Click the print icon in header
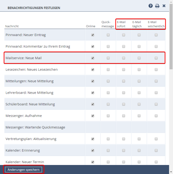Image resolution: width=173 pixels, height=174 pixels. (157, 6)
